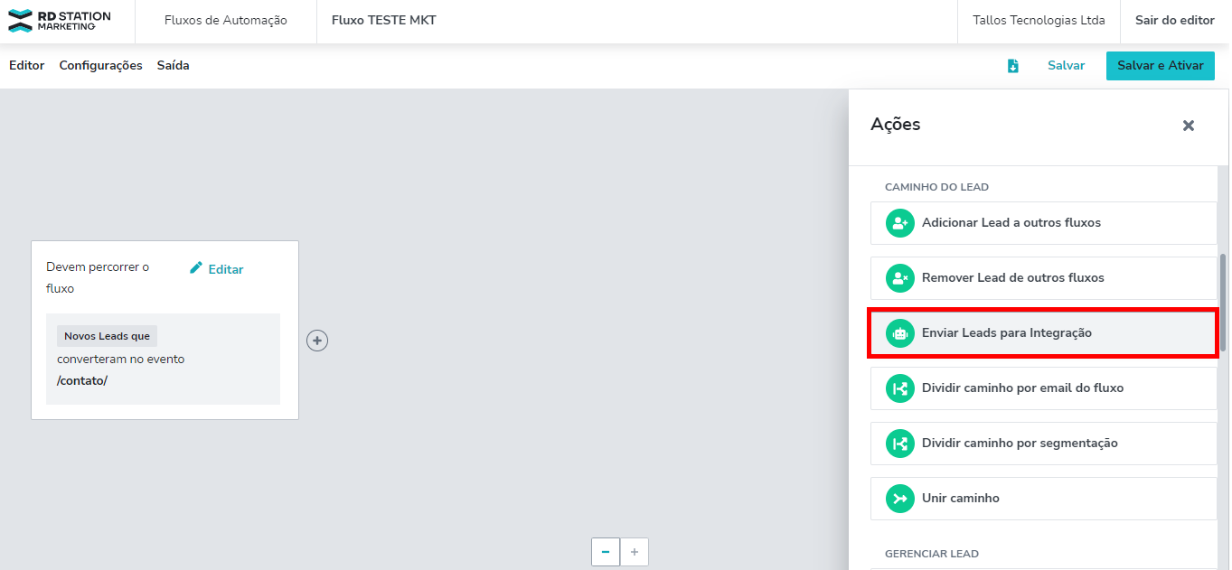Screen dimensions: 1232x570
Task: Go to Fluxos de Automação
Action: pyautogui.click(x=226, y=20)
